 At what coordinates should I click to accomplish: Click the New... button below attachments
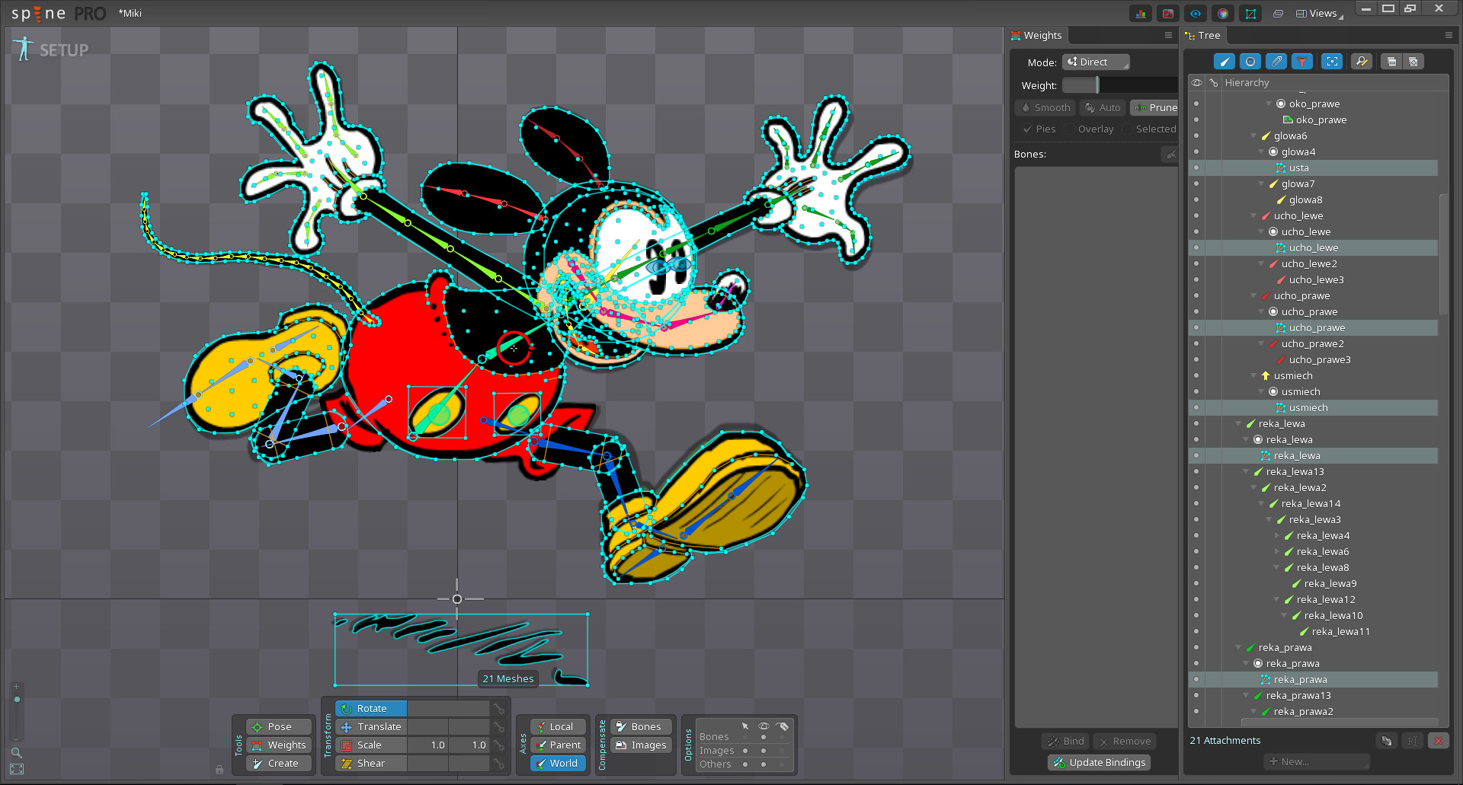[x=1316, y=761]
